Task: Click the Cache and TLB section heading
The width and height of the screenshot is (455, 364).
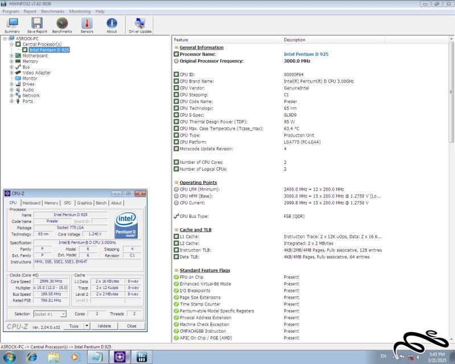Action: click(196, 230)
